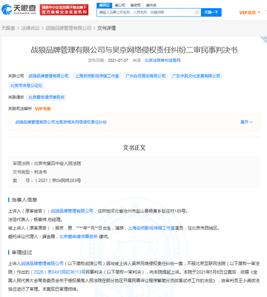
Task: Click the 法定代表人：杨春祥 line
Action: click(35, 219)
